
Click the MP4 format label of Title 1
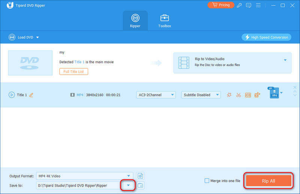pyautogui.click(x=80, y=95)
